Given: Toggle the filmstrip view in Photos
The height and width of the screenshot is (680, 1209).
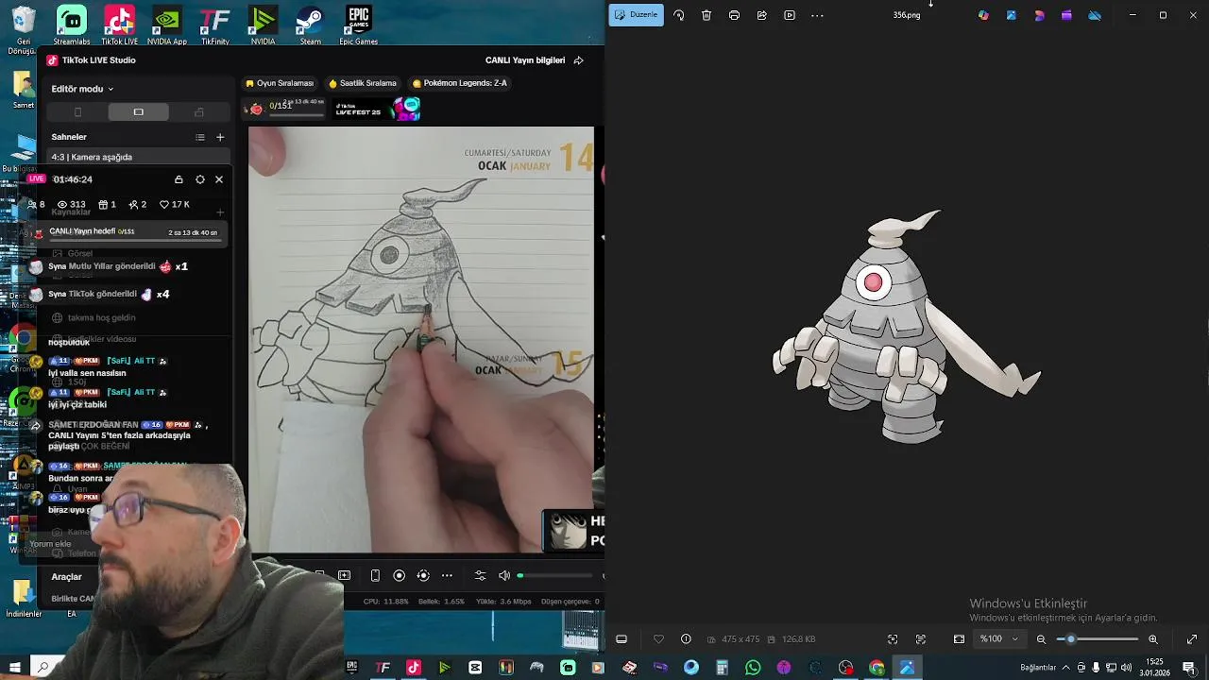Looking at the screenshot, I should 622,639.
